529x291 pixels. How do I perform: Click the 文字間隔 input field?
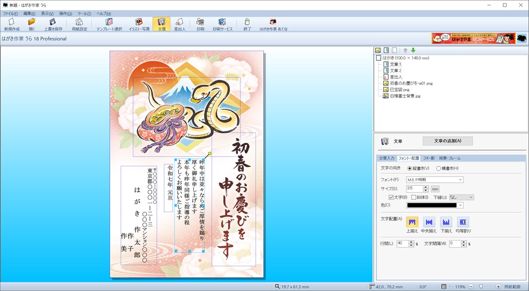455,244
